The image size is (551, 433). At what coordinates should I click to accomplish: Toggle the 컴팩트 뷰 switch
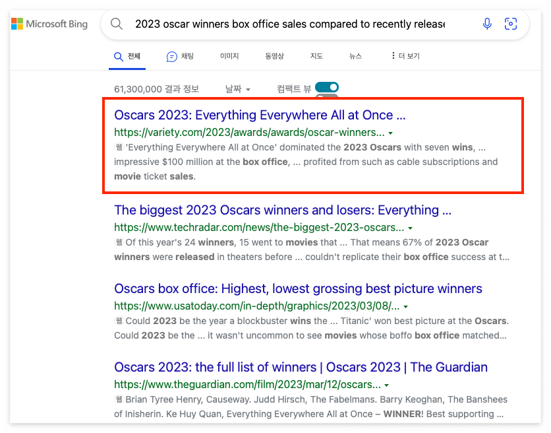pos(327,87)
